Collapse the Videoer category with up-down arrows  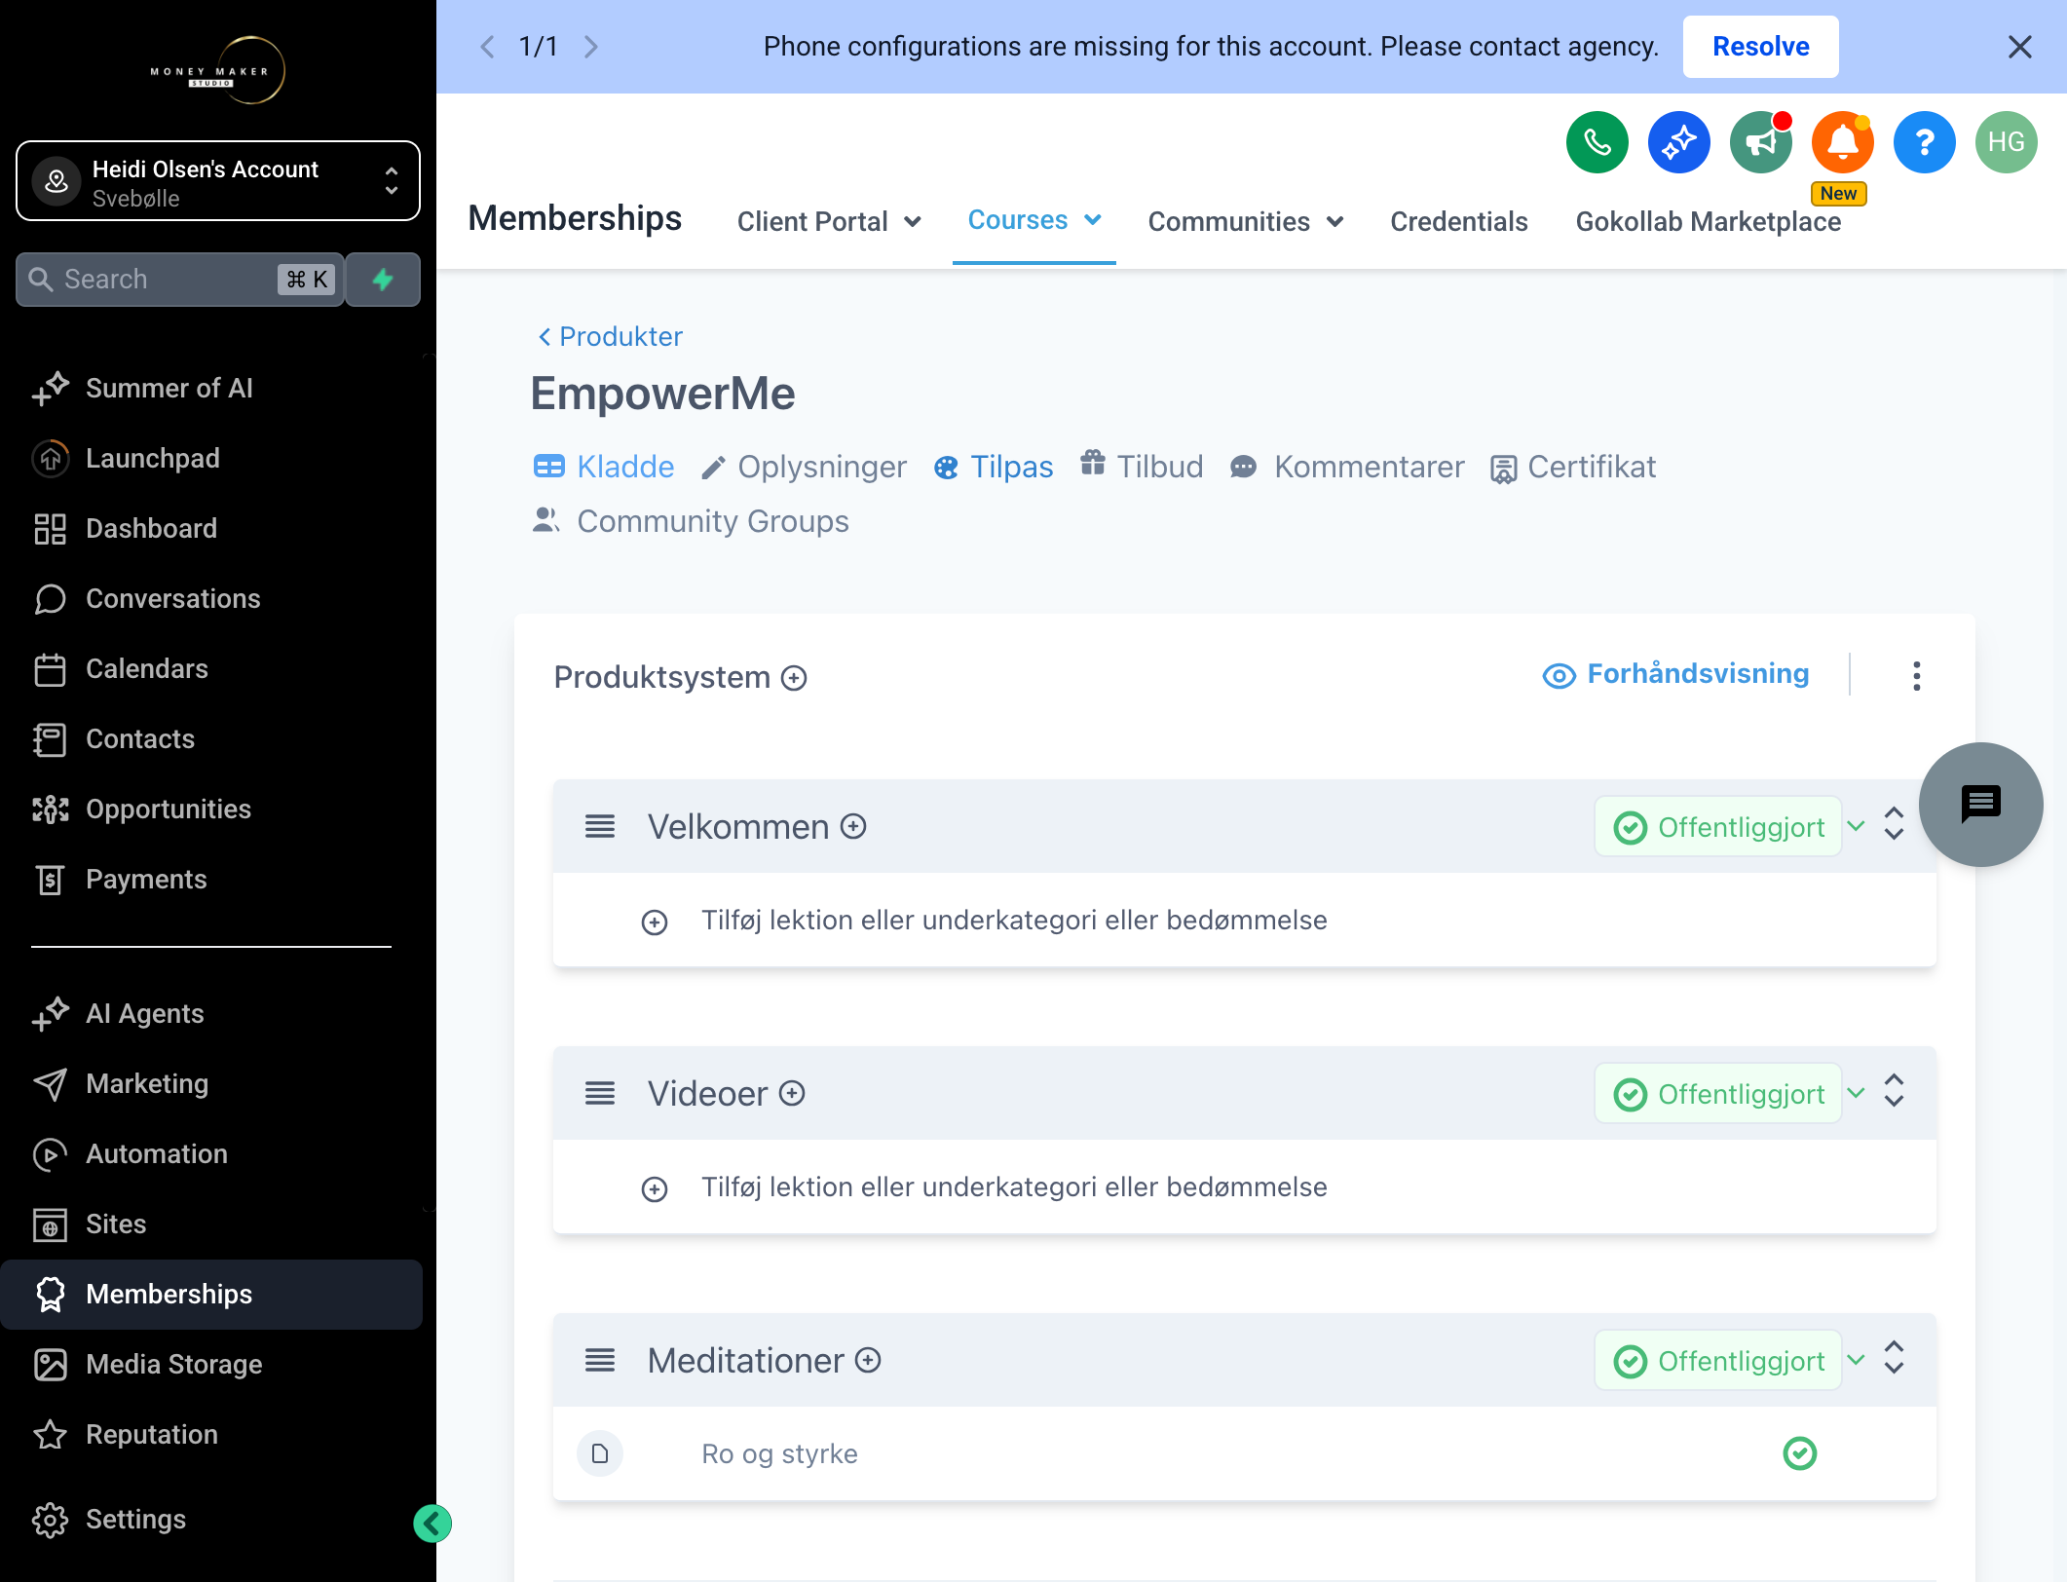point(1894,1091)
